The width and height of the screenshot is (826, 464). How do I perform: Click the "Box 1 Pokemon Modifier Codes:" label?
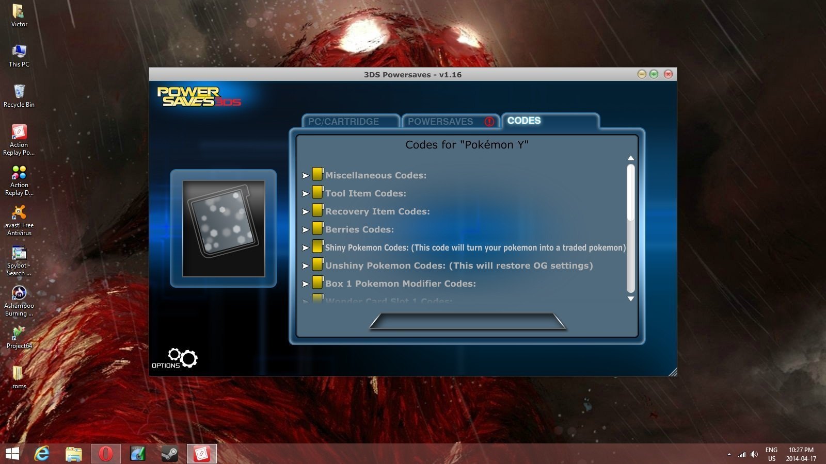tap(401, 284)
